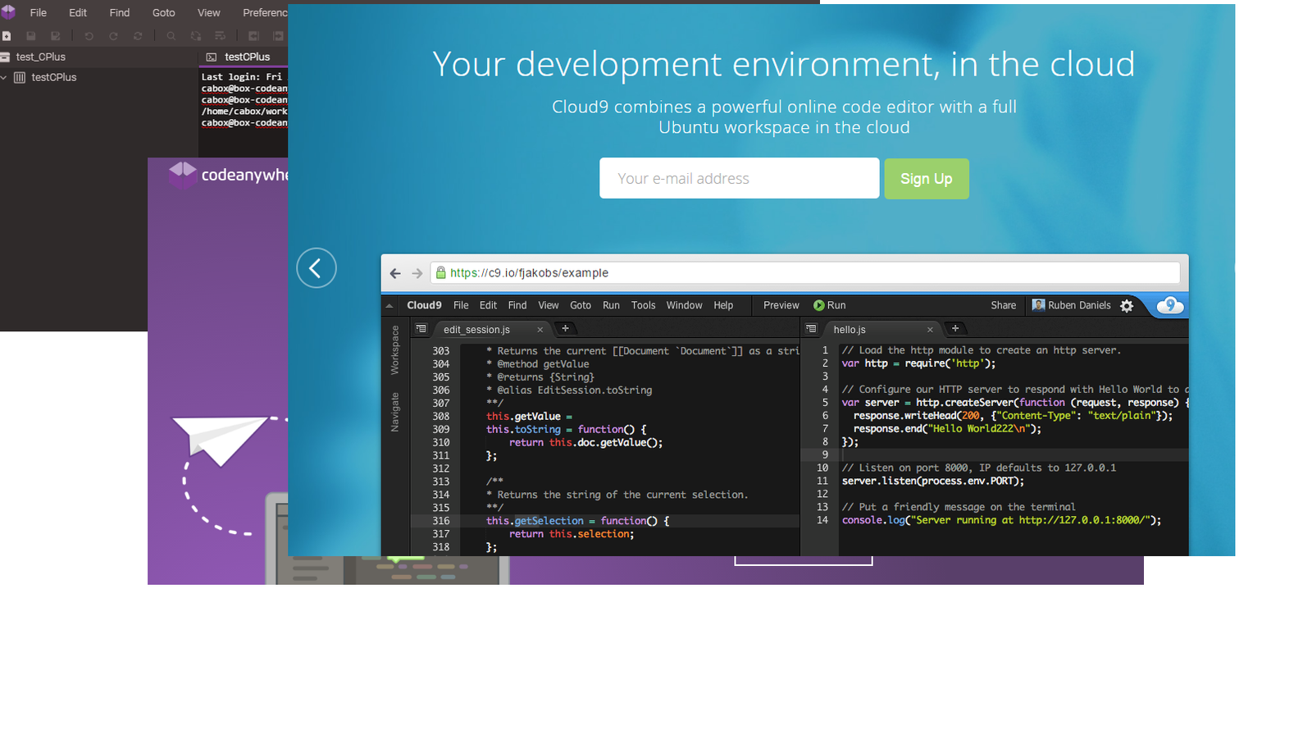1312x735 pixels.
Task: Open the Workspace side panel in Cloud9
Action: (x=394, y=350)
